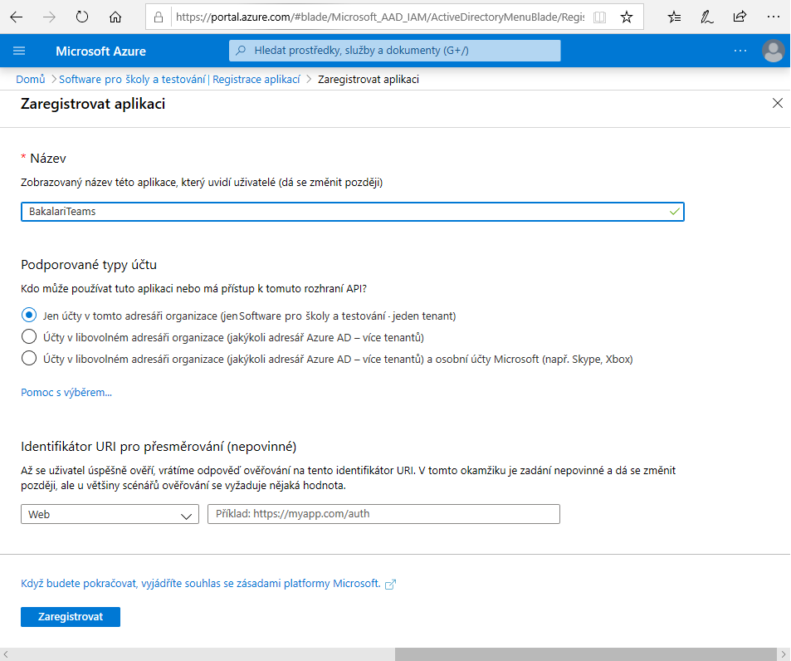791x661 pixels.
Task: Click the horizontal scrollbar thumb
Action: click(x=585, y=654)
